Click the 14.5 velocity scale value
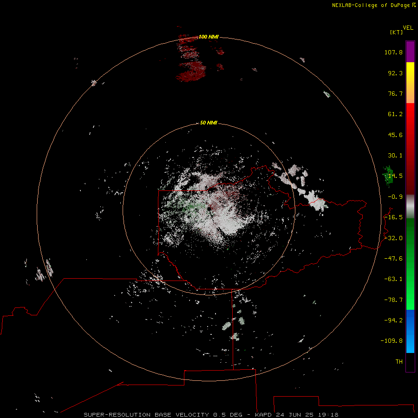418x418 pixels. coord(395,176)
